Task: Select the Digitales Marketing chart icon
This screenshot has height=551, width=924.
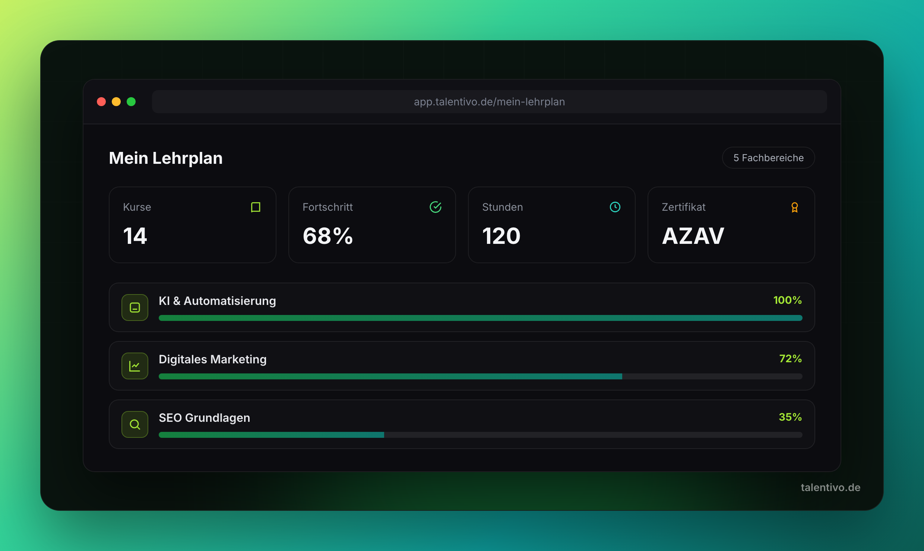Action: click(x=135, y=366)
